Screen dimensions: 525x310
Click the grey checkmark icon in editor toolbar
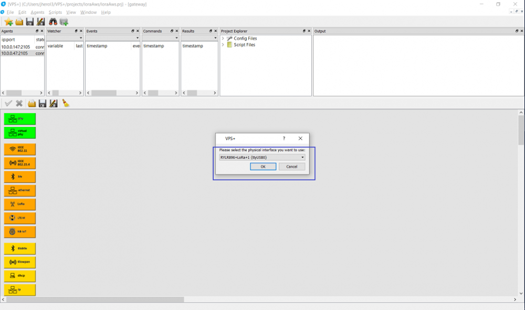pyautogui.click(x=8, y=103)
